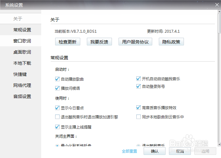Open 本地下载 settings
The height and width of the screenshot is (158, 221).
point(21,63)
